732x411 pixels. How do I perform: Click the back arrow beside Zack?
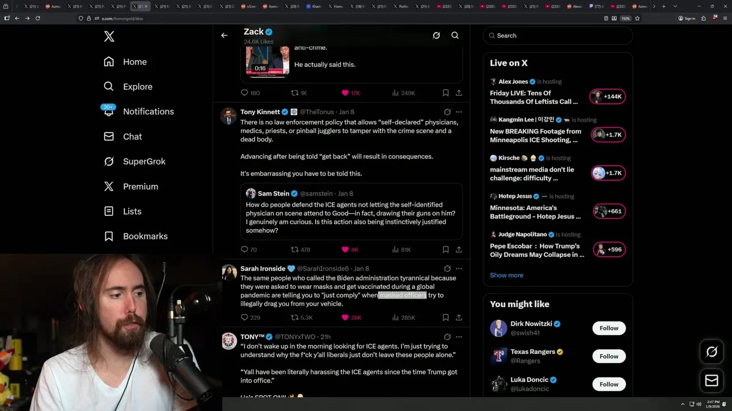click(224, 35)
